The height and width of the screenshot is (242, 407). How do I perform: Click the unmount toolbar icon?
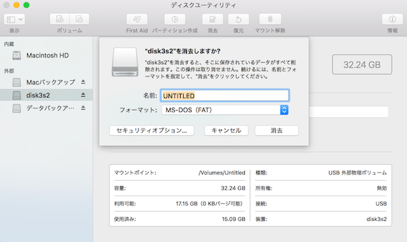coord(270,19)
